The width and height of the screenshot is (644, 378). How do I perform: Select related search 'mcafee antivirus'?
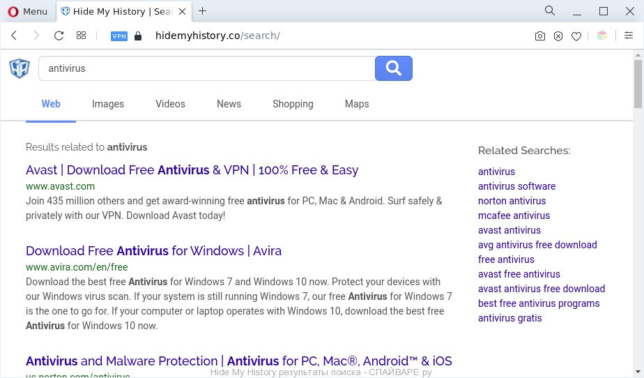(514, 216)
